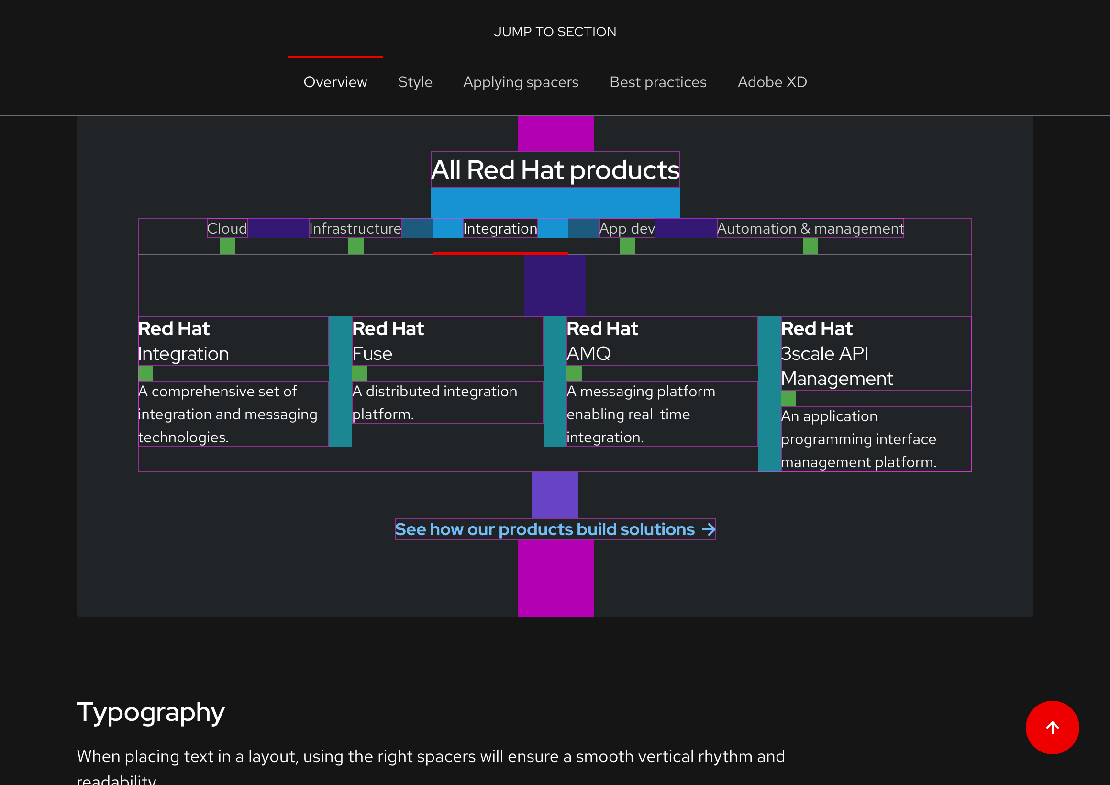Image resolution: width=1110 pixels, height=785 pixels.
Task: Click the All Red Hat products heading
Action: point(555,170)
